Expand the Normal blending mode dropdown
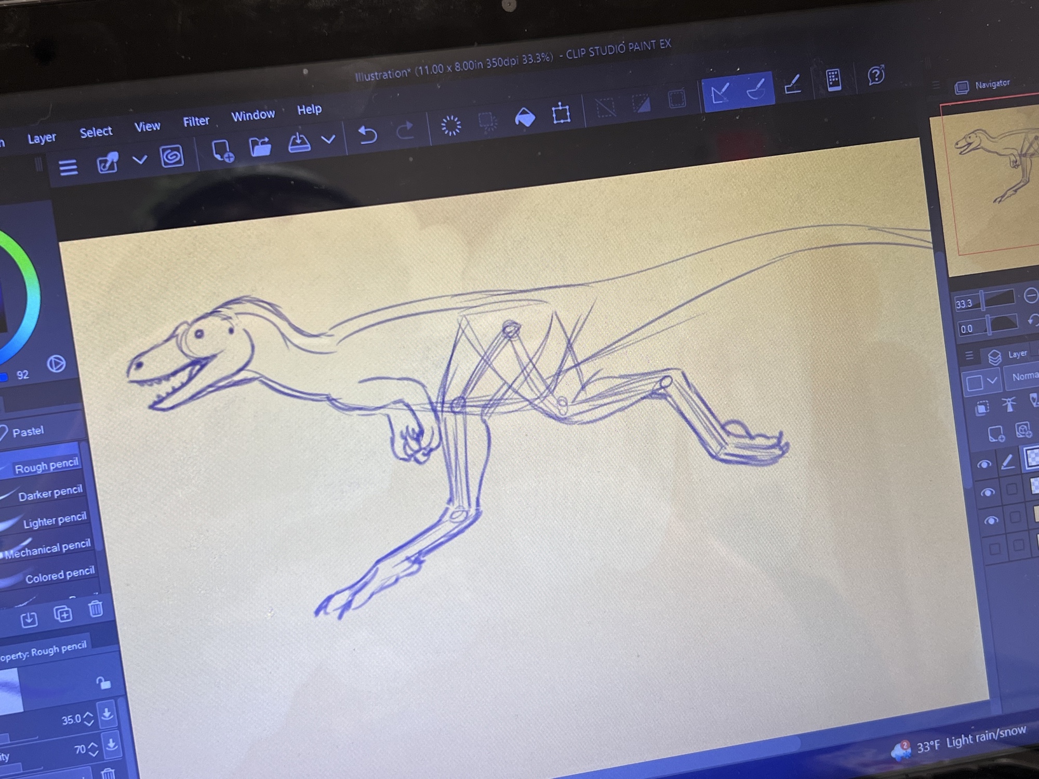The image size is (1039, 779). click(1022, 377)
